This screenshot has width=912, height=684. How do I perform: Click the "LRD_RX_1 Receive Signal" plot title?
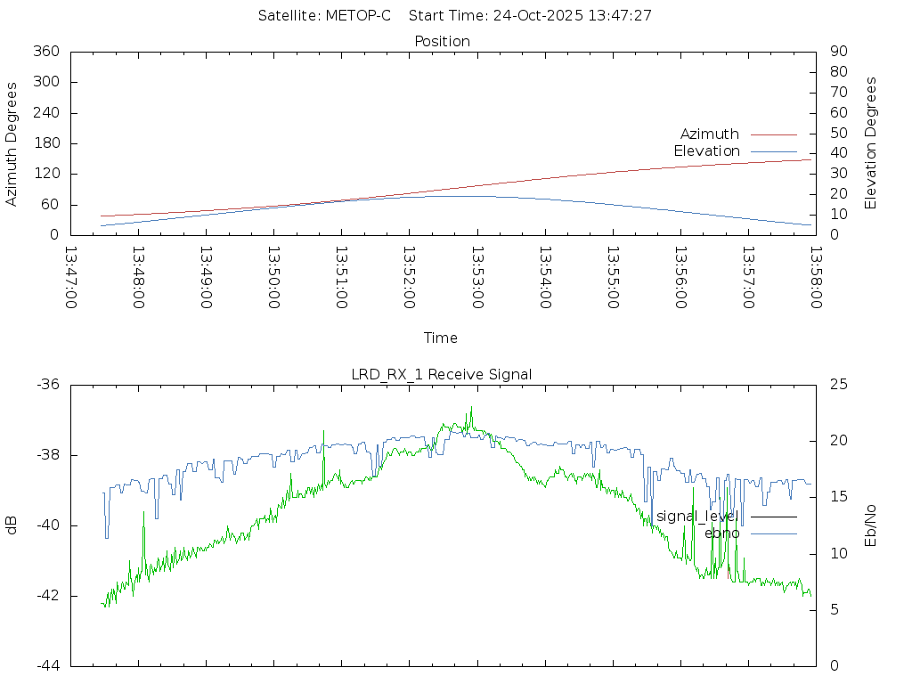coord(442,375)
